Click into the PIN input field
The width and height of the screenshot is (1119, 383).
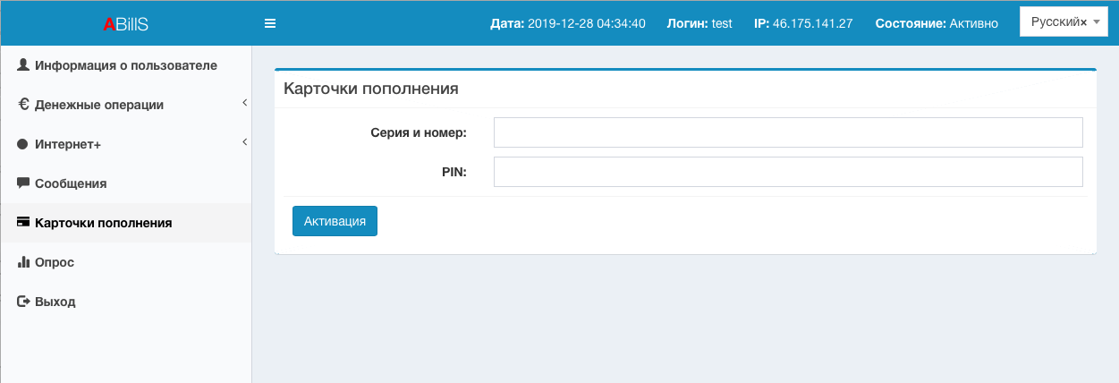[x=788, y=172]
